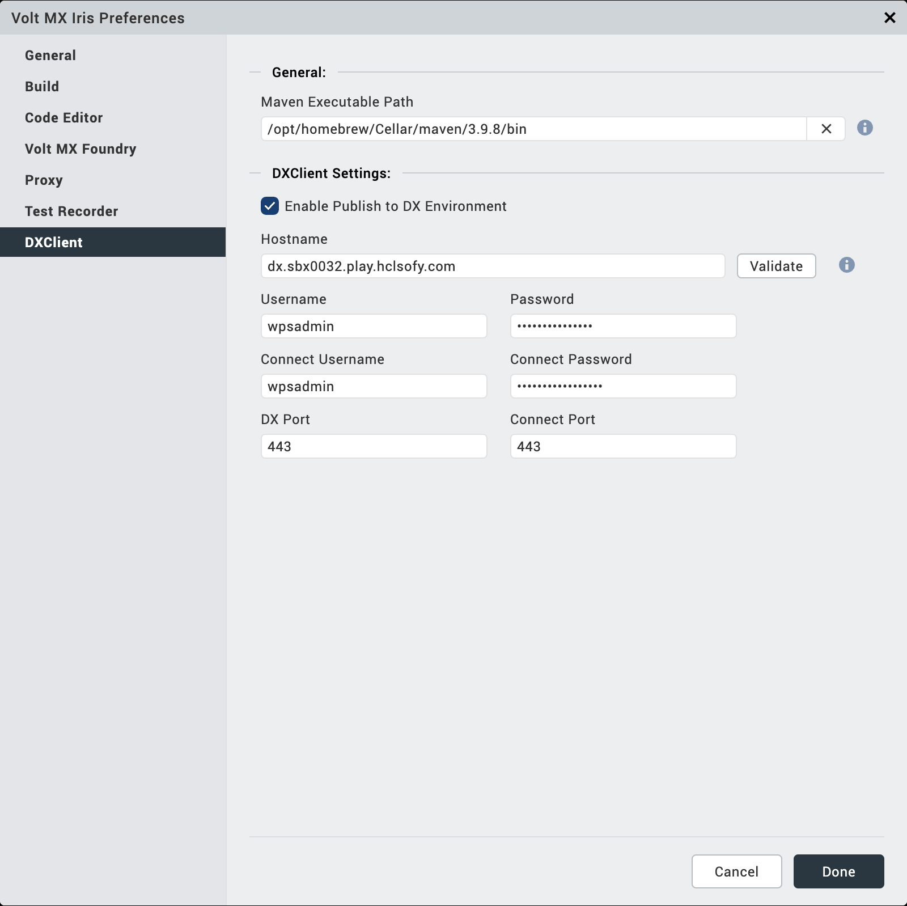
Task: Open Volt MX Foundry preferences
Action: (113, 149)
